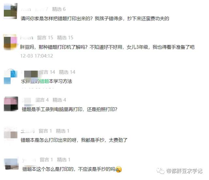Click the timestamp 12-03 17:04:12
Viewport: 209px width, 180px height.
pyautogui.click(x=37, y=56)
